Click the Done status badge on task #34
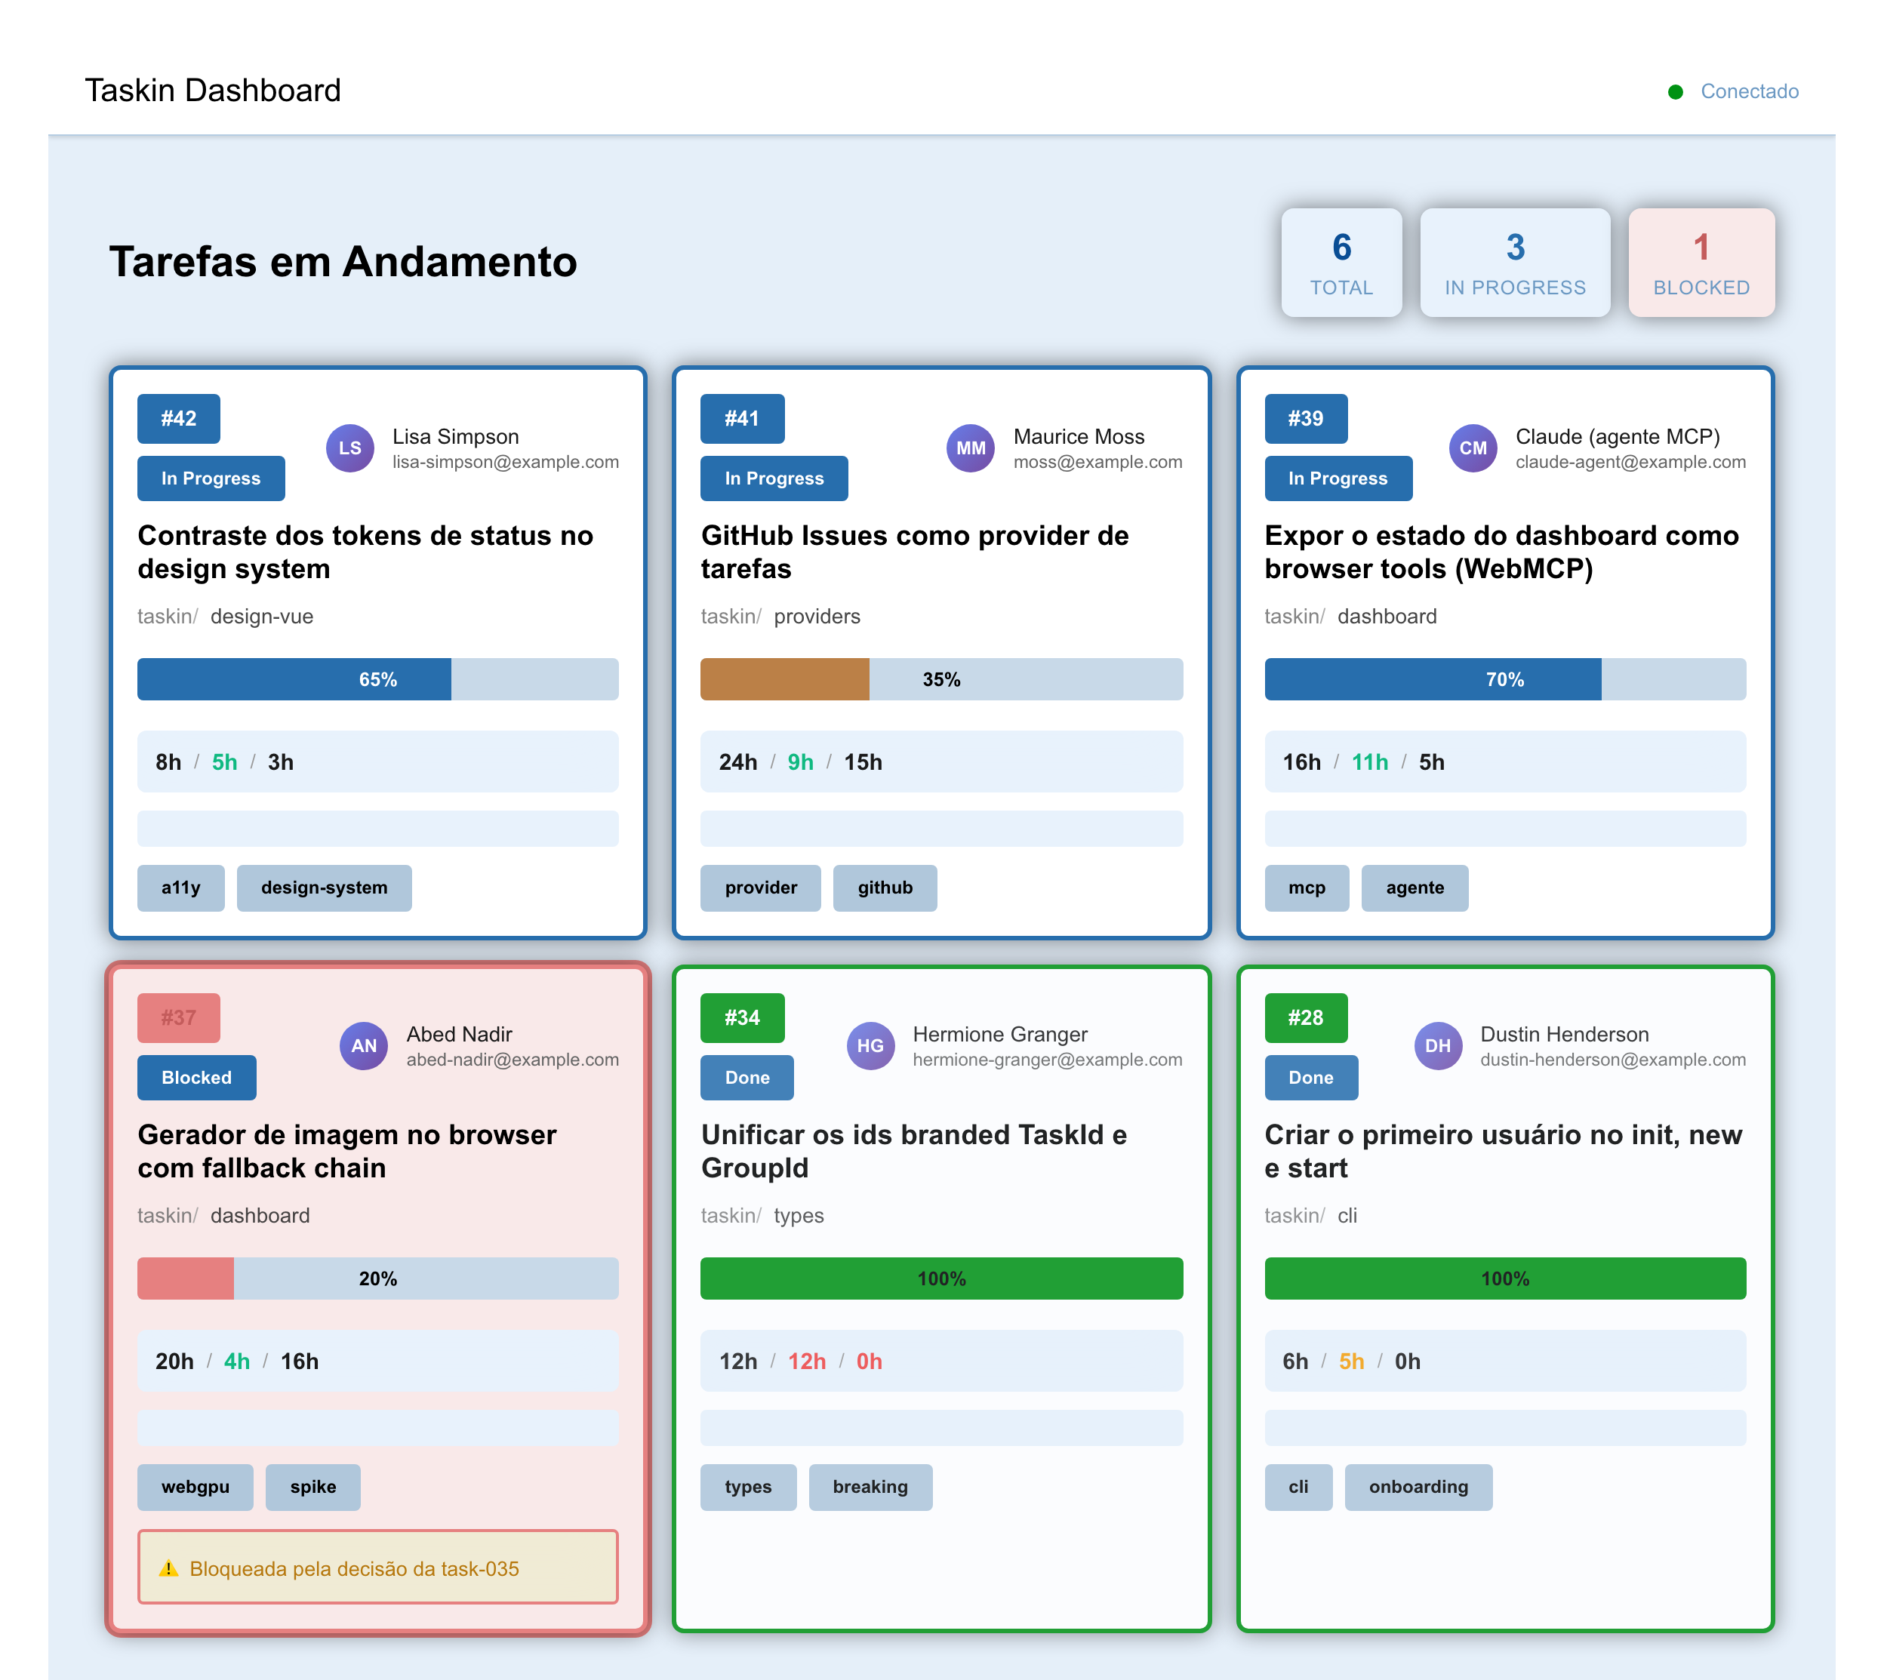The width and height of the screenshot is (1884, 1680). pyautogui.click(x=747, y=1077)
